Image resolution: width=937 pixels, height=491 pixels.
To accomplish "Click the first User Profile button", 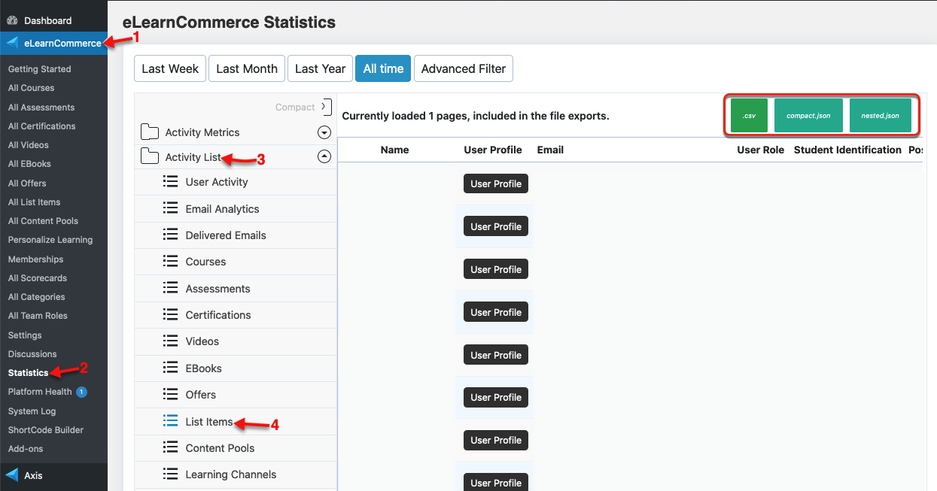I will pyautogui.click(x=496, y=183).
